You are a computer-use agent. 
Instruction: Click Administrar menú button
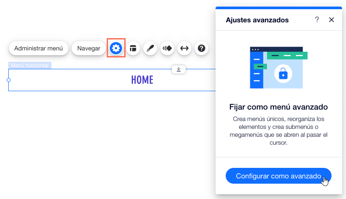(39, 48)
